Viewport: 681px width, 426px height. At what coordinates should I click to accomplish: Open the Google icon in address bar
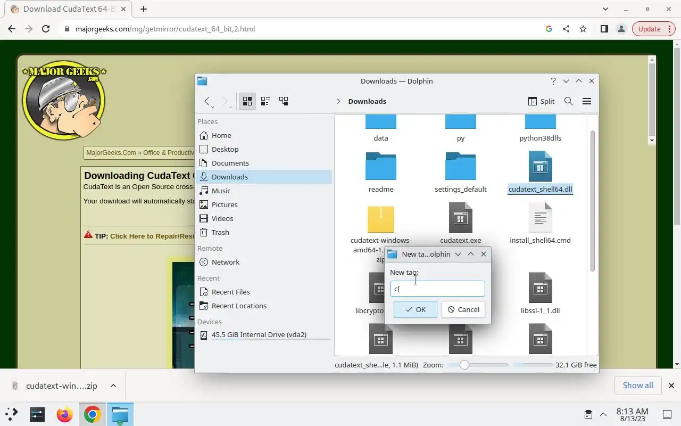click(x=549, y=29)
